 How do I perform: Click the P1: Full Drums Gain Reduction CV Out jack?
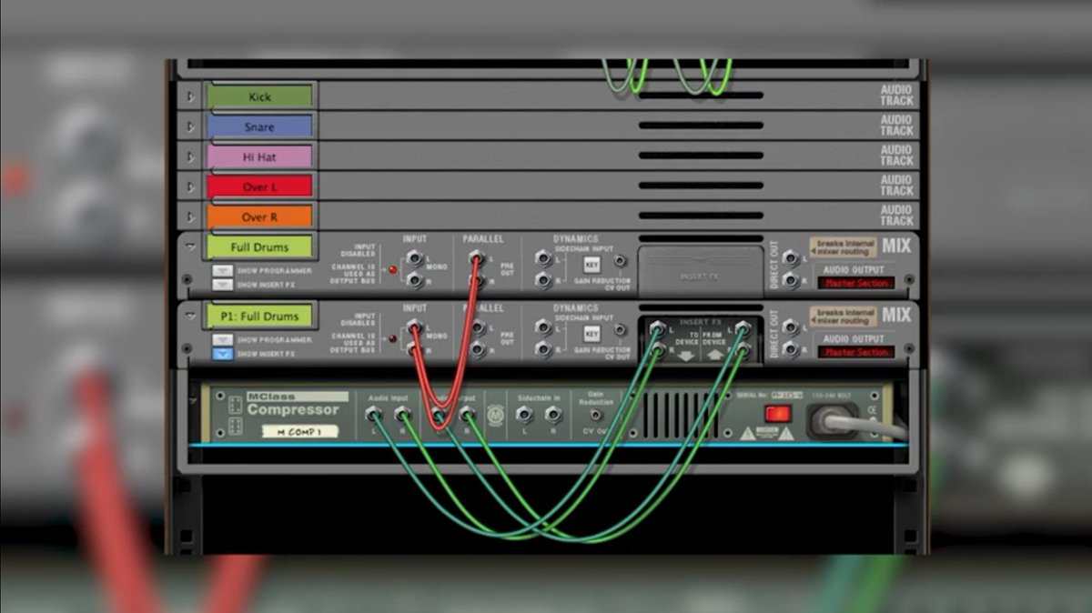click(621, 331)
